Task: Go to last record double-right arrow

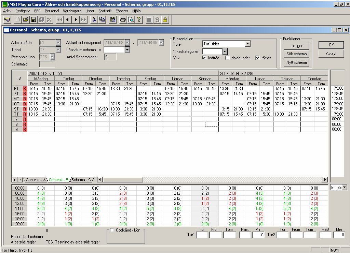Action: pyautogui.click(x=83, y=20)
